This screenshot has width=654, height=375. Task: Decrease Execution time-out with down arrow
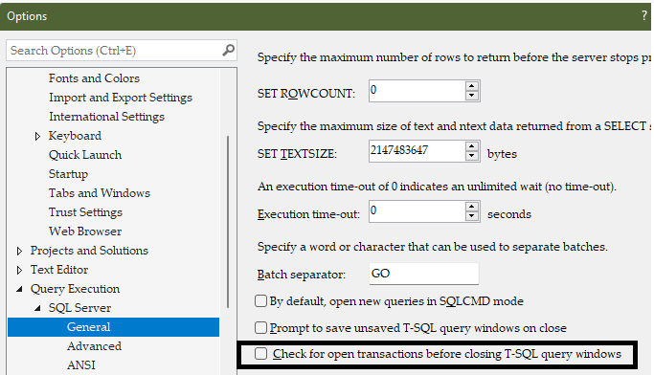coord(471,216)
